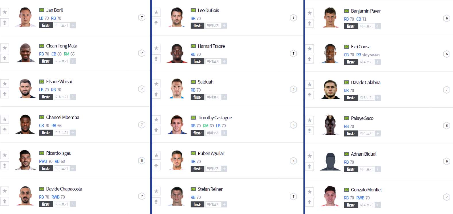This screenshot has height=214, width=453.
Task: Open the Adnan Bidual player name link
Action: (x=363, y=154)
